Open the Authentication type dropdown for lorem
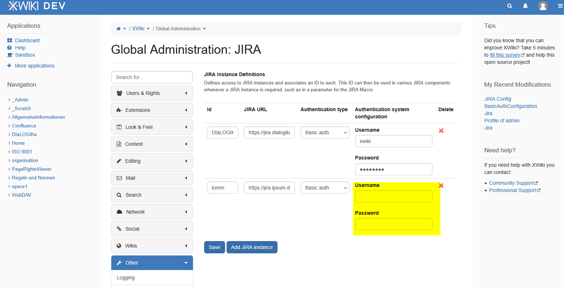Image resolution: width=564 pixels, height=288 pixels. click(325, 188)
